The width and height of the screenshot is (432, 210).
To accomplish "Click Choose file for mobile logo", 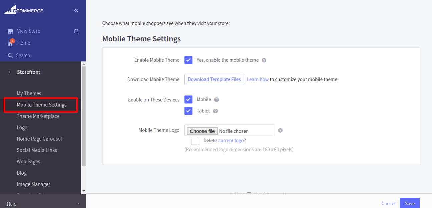I will pos(202,131).
